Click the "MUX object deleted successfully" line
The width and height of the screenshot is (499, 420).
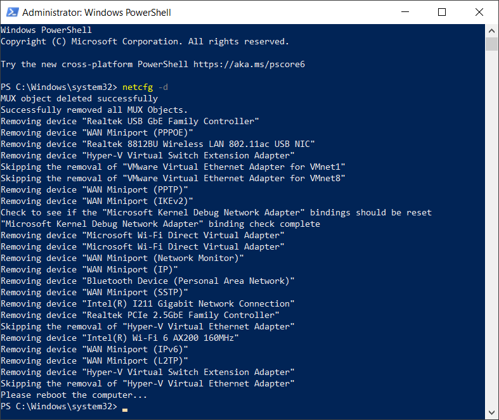point(79,99)
